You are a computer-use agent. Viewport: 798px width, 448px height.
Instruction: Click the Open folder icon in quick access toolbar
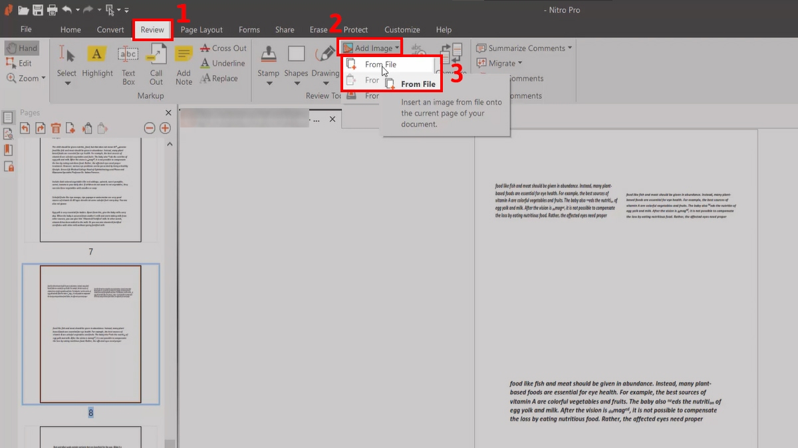[x=23, y=10]
